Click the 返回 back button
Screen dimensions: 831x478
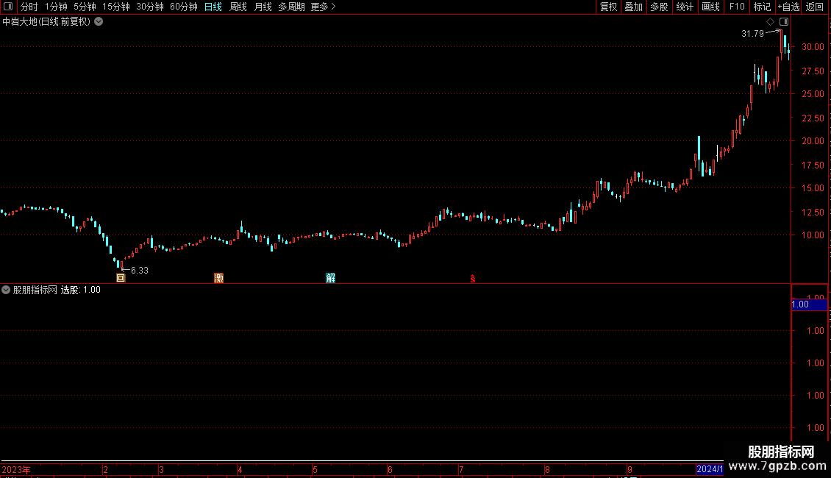(815, 7)
